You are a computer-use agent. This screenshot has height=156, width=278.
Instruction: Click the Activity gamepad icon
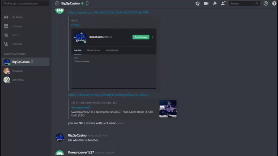pos(6,17)
